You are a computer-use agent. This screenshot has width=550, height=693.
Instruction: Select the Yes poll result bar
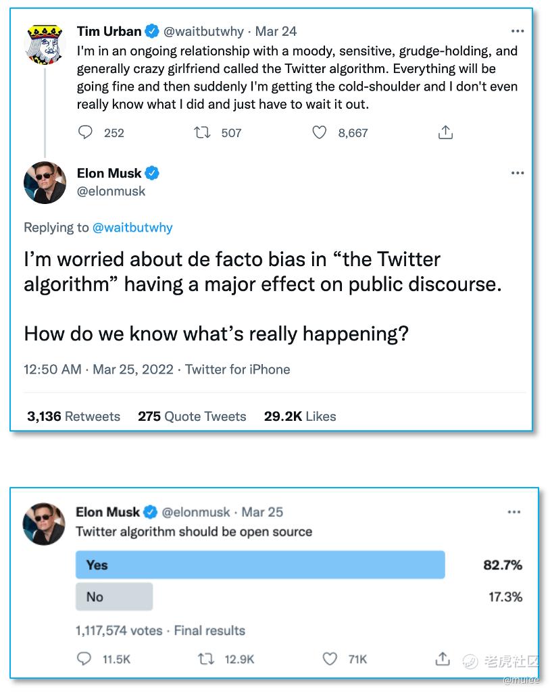[x=260, y=565]
